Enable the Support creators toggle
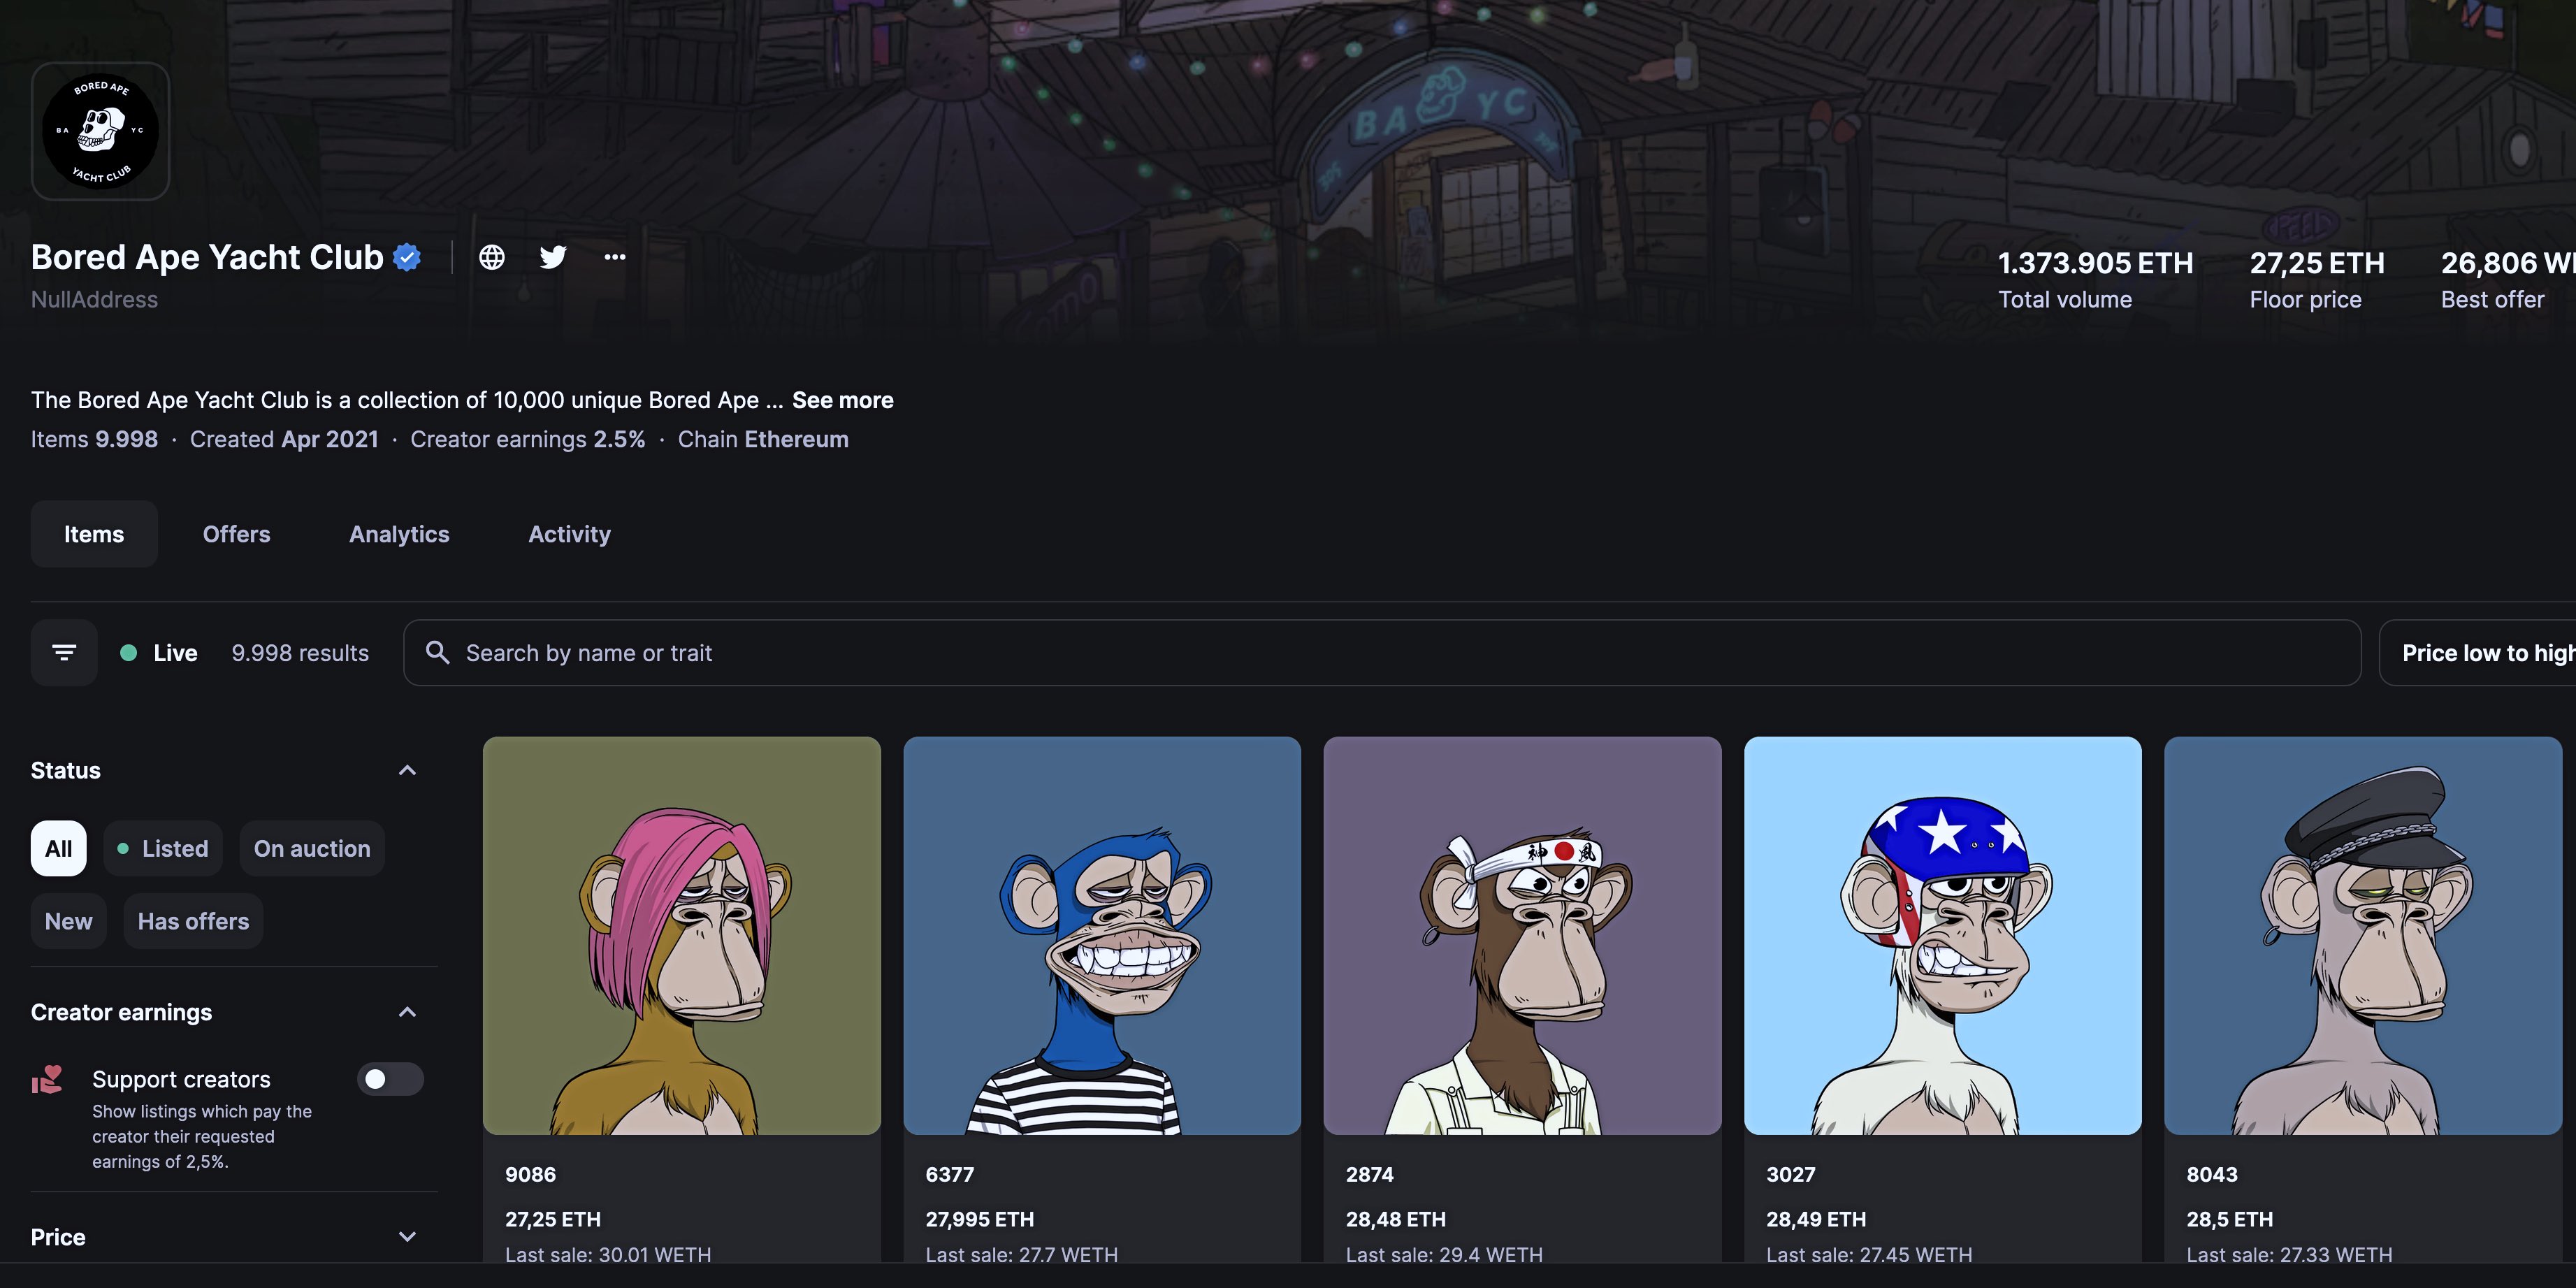 point(390,1079)
